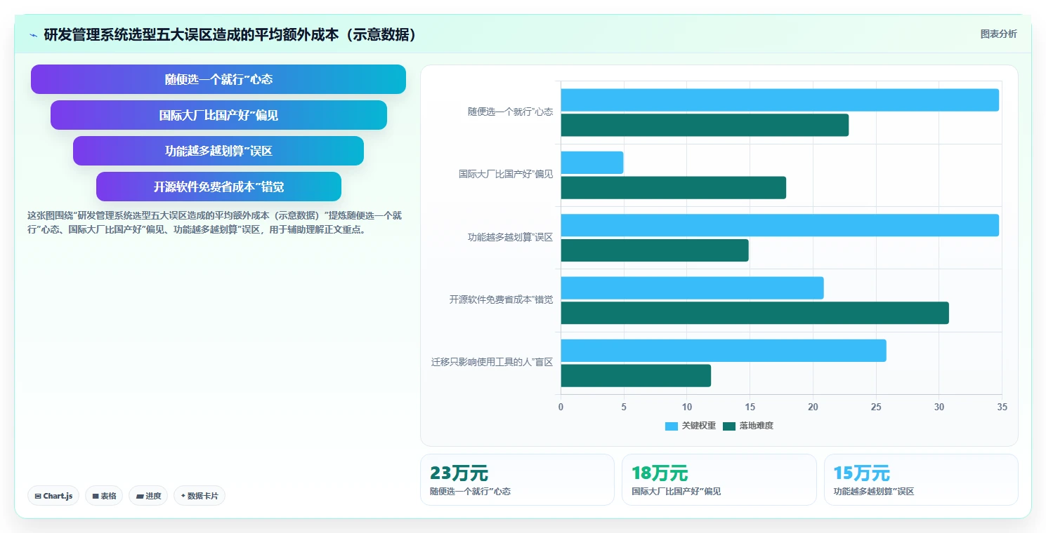The image size is (1046, 533).
Task: Select the 随便选一个就行"心态 funnel bar
Action: pos(218,79)
